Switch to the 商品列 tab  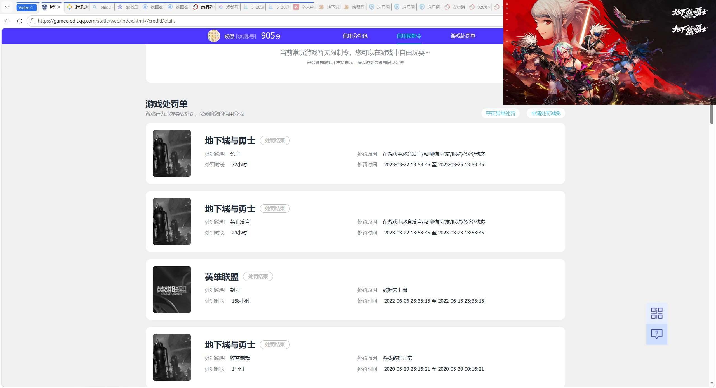pyautogui.click(x=203, y=7)
